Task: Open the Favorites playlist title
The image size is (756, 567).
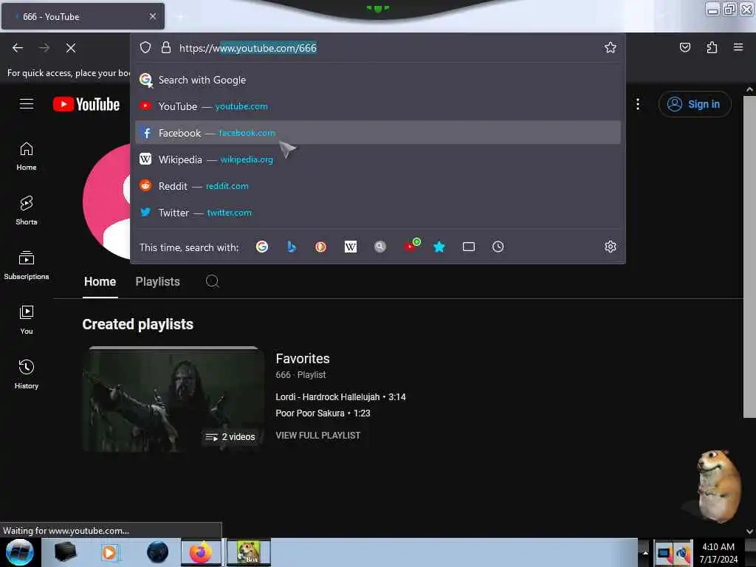Action: 303,359
